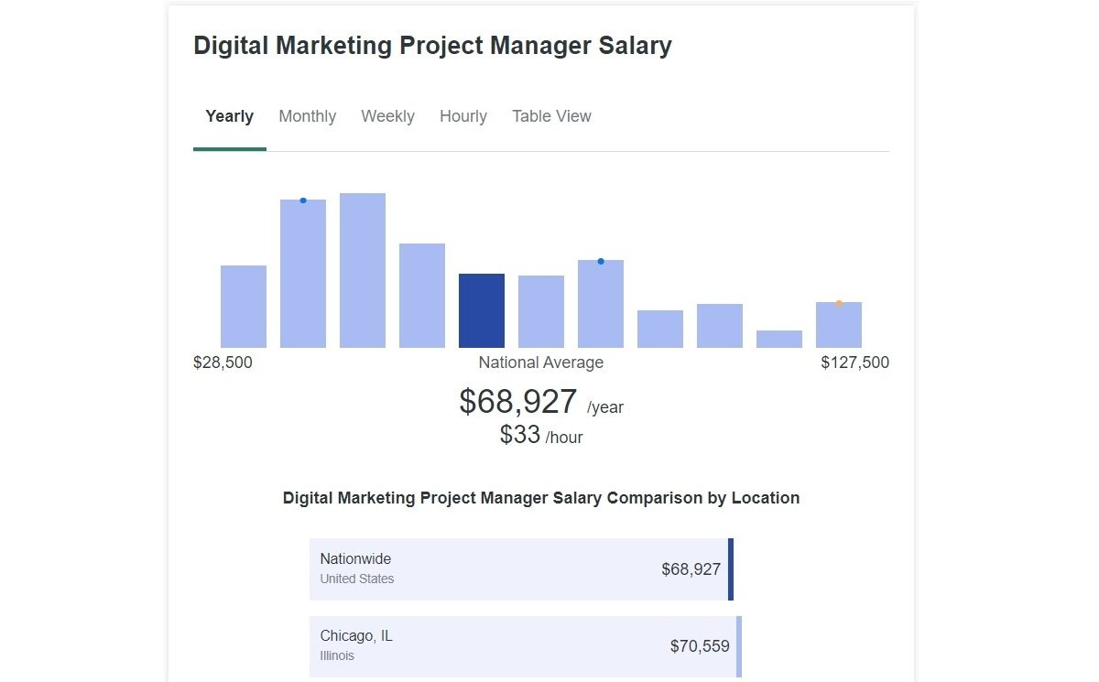The image size is (1099, 682).
Task: Switch to the Weekly tab
Action: coord(387,116)
